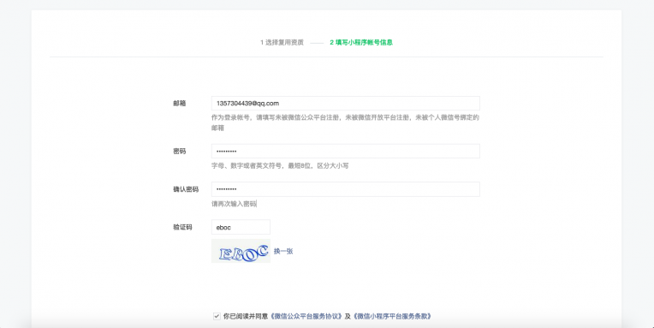Click the 确认密码 field label
The height and width of the screenshot is (328, 654).
click(x=186, y=189)
